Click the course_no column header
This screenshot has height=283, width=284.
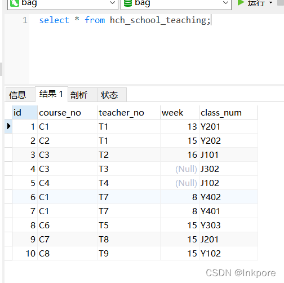(x=67, y=112)
